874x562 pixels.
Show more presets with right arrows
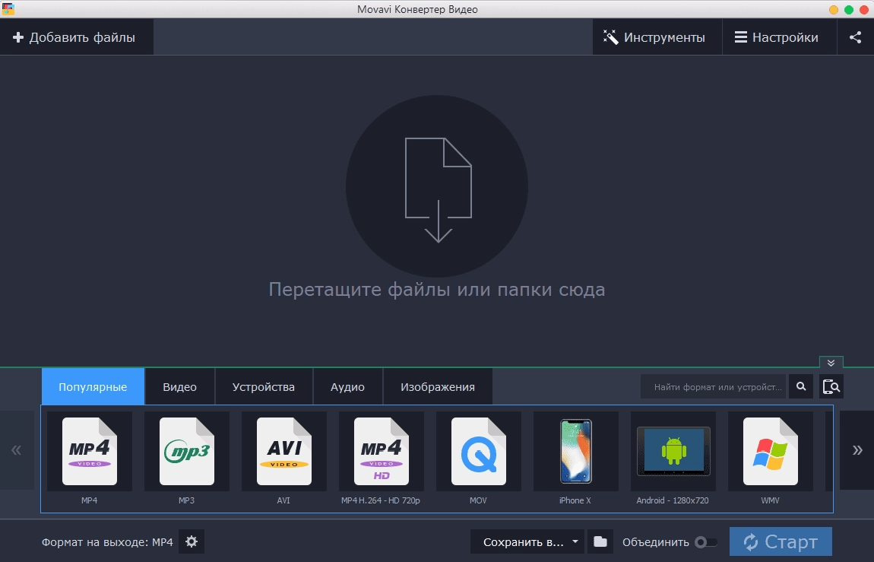(x=857, y=450)
